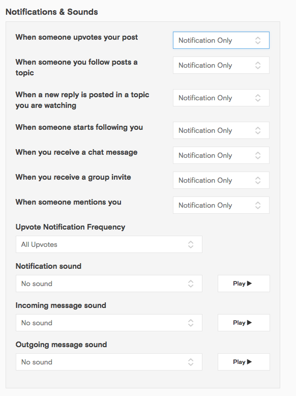Open dropdown for receiving a chat message
This screenshot has width=296, height=396.
tap(221, 155)
